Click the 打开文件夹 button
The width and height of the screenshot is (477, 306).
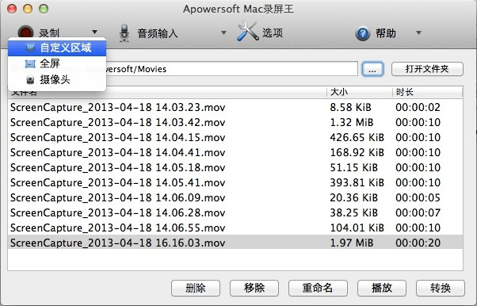[427, 69]
